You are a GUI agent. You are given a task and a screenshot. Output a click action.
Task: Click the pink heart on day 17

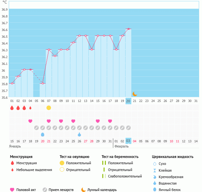(110, 121)
